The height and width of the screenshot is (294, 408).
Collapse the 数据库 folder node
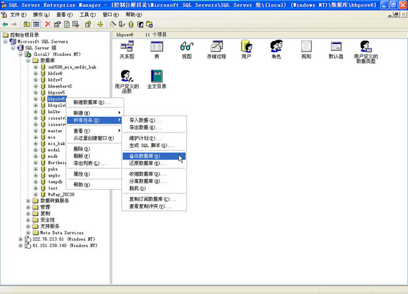(x=28, y=61)
